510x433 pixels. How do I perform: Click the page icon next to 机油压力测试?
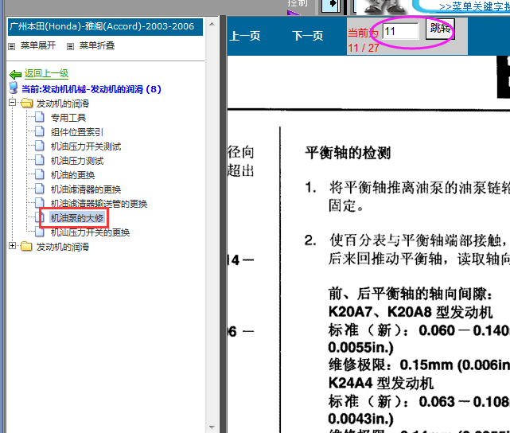40,160
